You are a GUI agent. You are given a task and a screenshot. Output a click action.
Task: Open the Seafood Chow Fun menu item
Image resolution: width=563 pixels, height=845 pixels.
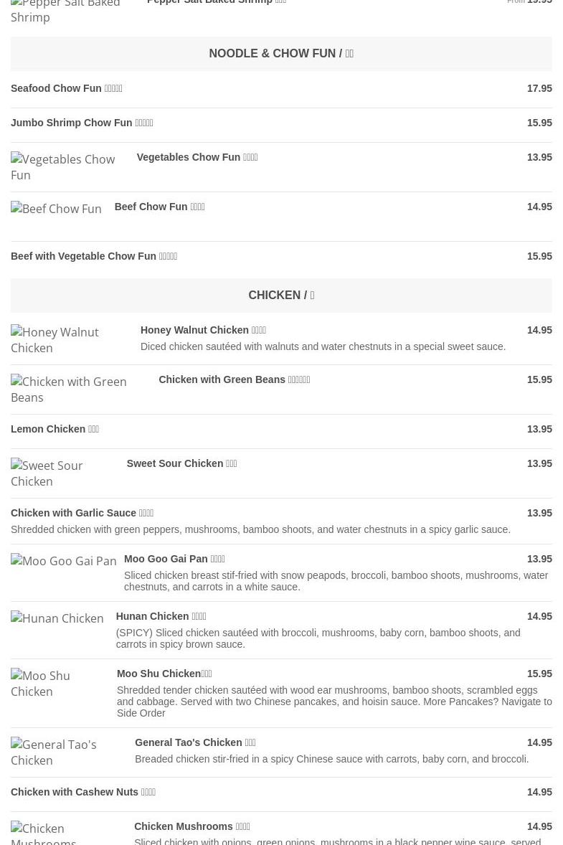click(x=67, y=88)
